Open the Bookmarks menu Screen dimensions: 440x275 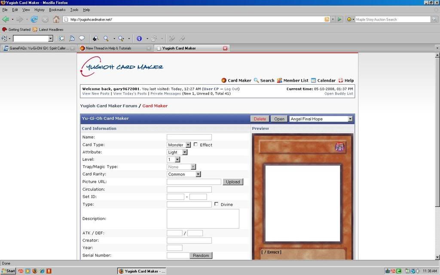coord(57,9)
